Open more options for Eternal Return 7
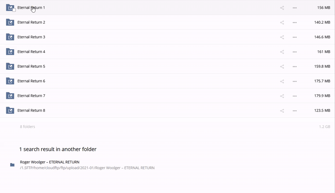The image size is (335, 193). click(x=294, y=96)
